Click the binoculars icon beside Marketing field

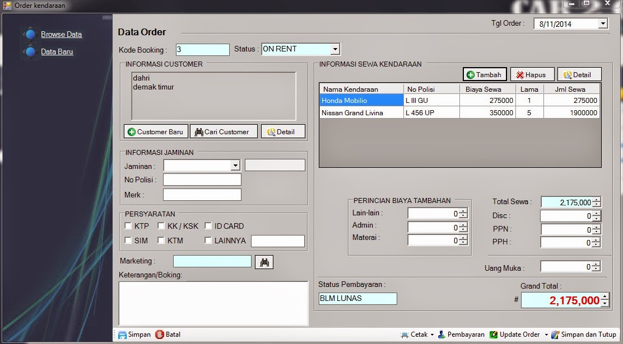[263, 261]
